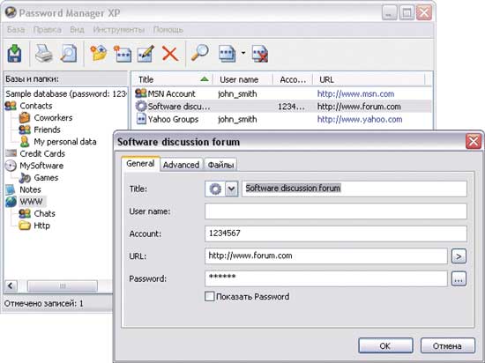485x363 pixels.
Task: Select the Chats folder
Action: pos(45,214)
